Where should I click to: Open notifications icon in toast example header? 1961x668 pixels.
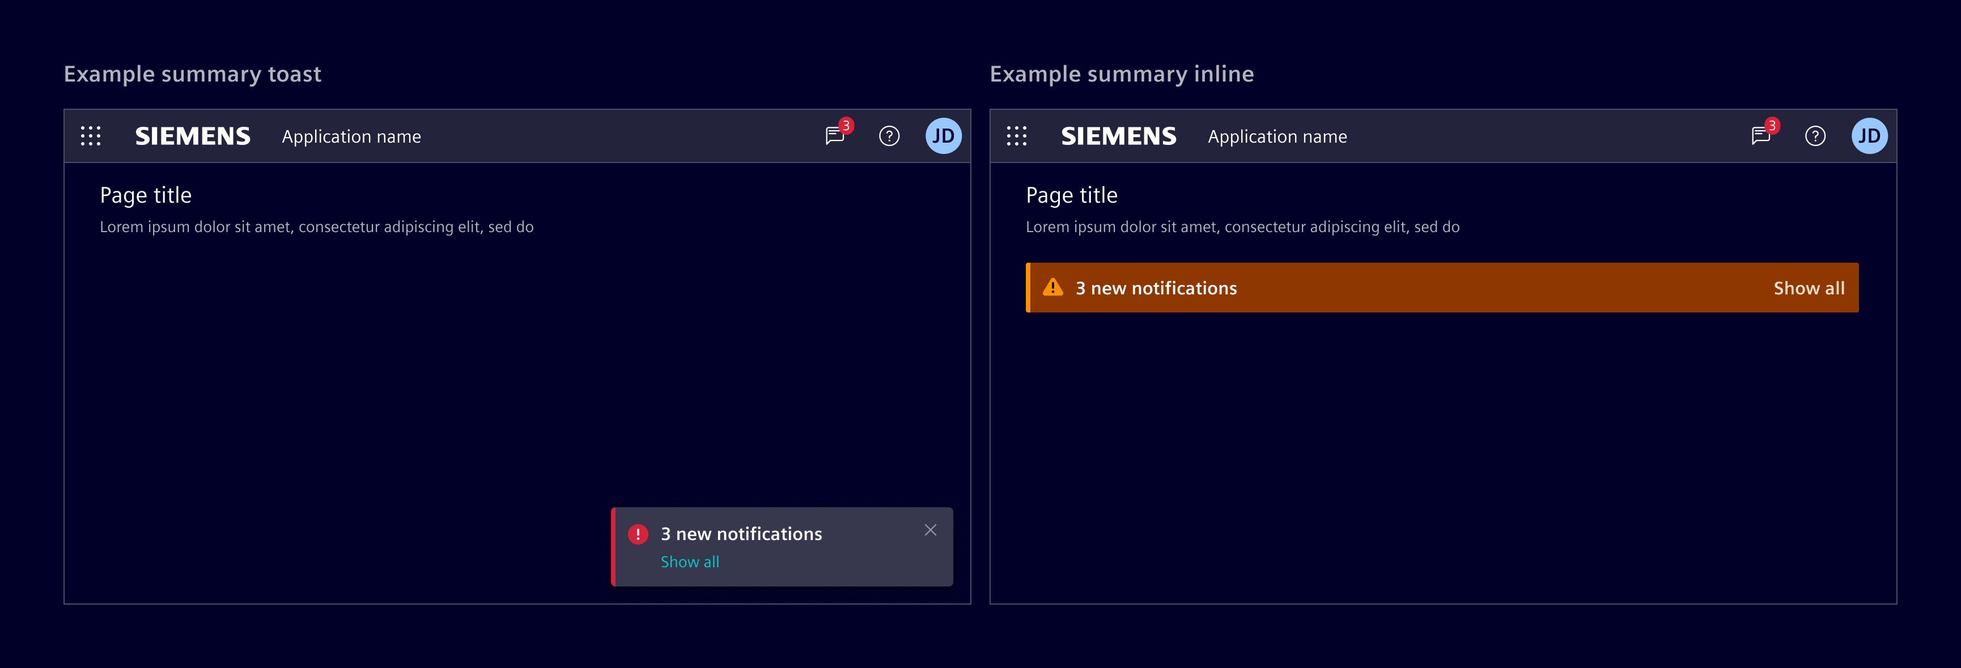(835, 136)
